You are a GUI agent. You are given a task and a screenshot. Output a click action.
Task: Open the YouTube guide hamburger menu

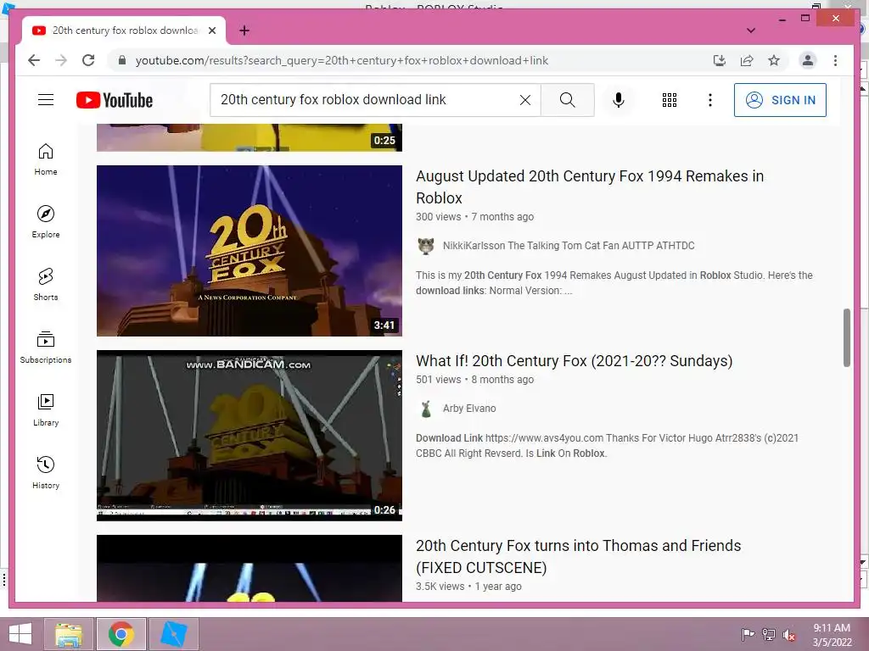click(46, 100)
